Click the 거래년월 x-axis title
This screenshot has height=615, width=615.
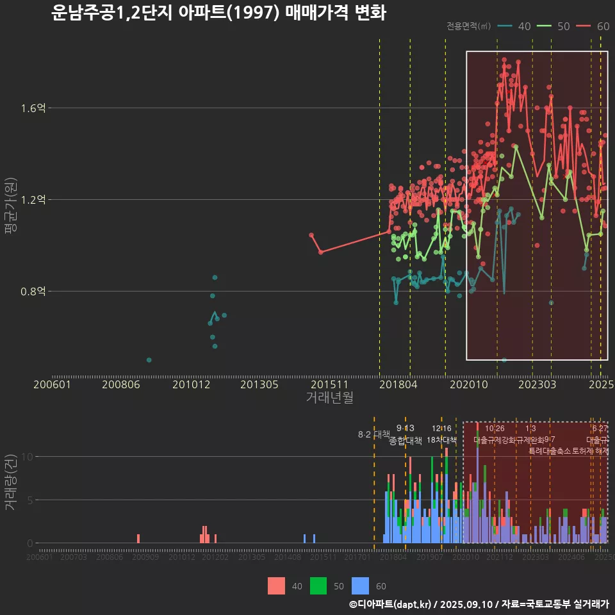click(329, 397)
